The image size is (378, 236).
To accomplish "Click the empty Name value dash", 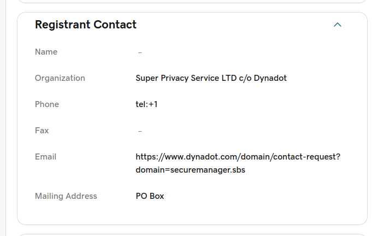I will click(x=140, y=52).
